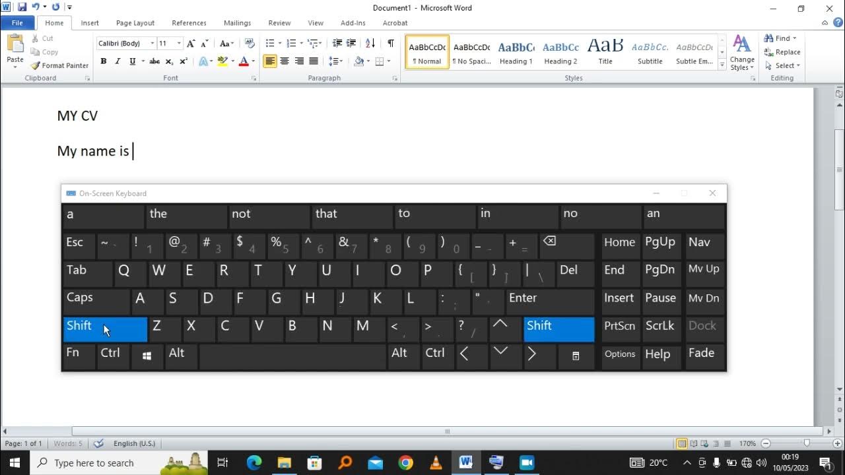This screenshot has height=475, width=845.
Task: Open the font size dropdown
Action: pyautogui.click(x=178, y=44)
